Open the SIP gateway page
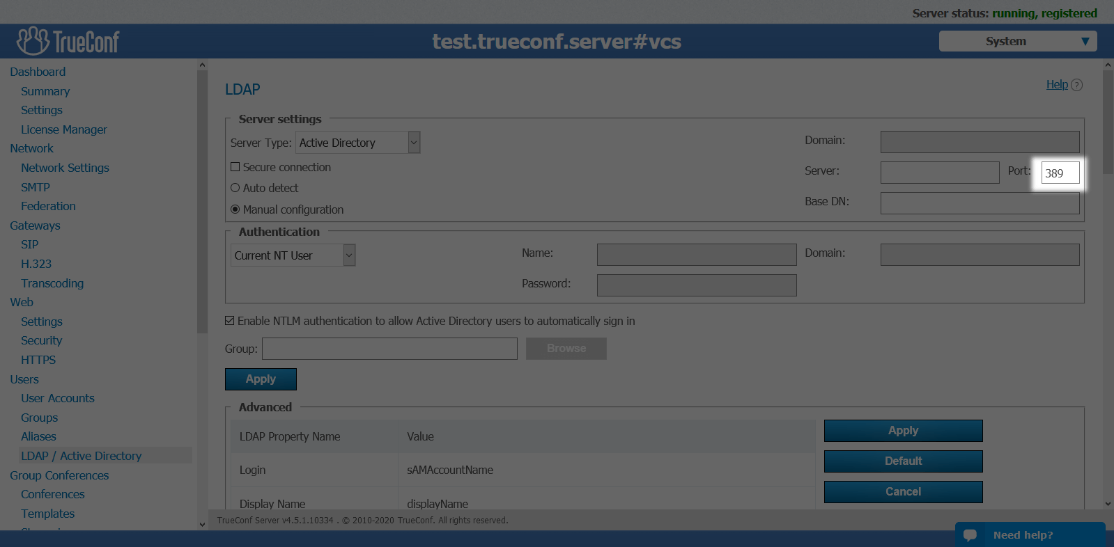Screen dimensions: 1114x547 point(30,244)
